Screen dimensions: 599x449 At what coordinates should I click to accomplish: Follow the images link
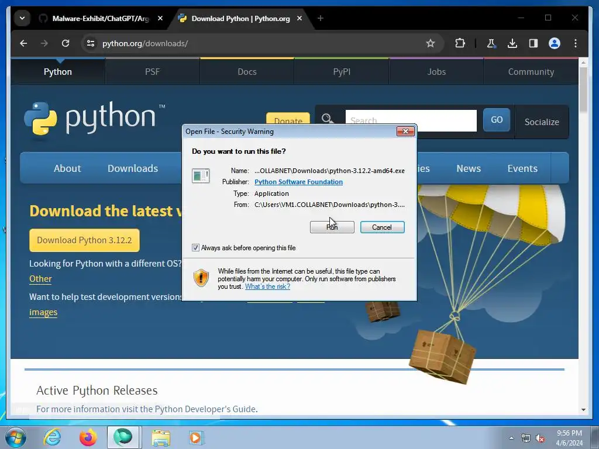pos(43,312)
